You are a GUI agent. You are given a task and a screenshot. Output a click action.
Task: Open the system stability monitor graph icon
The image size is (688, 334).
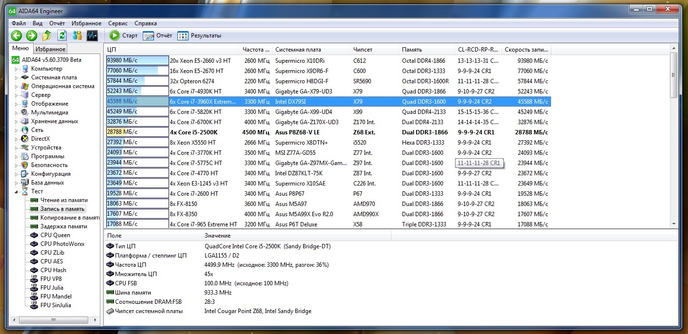point(92,35)
